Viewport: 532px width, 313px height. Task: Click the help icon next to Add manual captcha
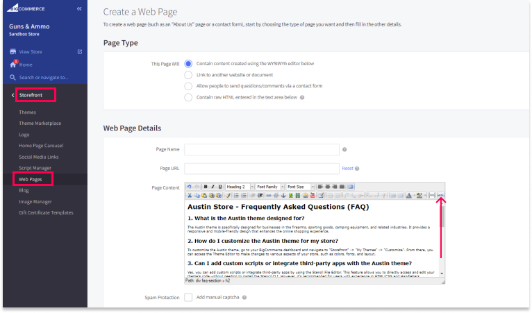244,298
